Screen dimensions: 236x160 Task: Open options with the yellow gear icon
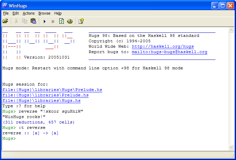coord(70,21)
